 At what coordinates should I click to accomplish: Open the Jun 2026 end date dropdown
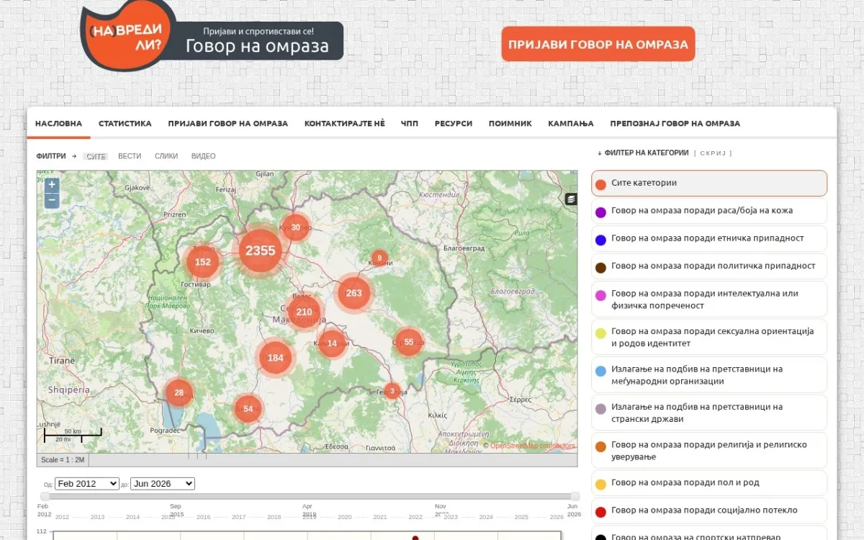coord(163,484)
